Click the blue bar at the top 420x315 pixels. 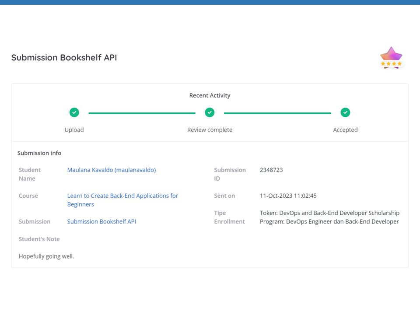click(210, 2)
